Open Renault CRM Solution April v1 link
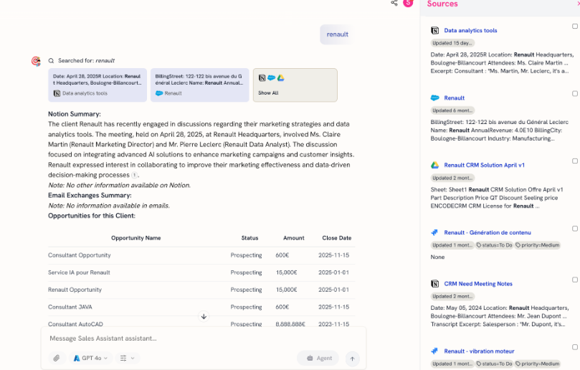The height and width of the screenshot is (370, 580). 484,165
